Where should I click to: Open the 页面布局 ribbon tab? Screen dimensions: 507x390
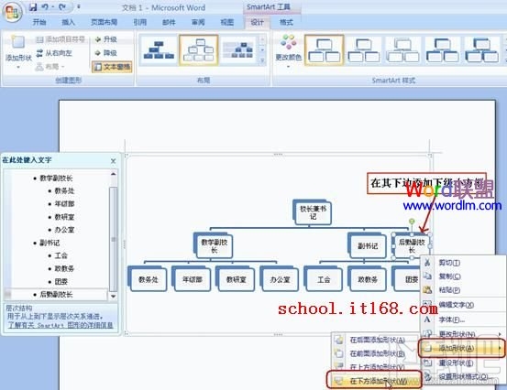point(104,22)
